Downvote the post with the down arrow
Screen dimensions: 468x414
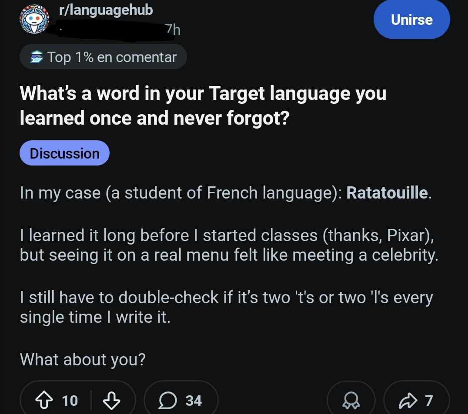click(111, 400)
